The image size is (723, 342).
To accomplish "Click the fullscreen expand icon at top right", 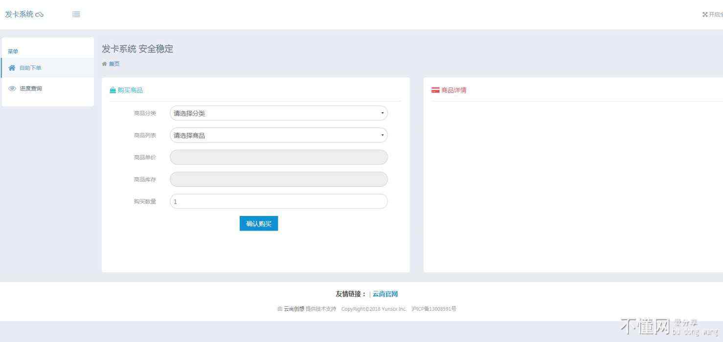I will (x=705, y=15).
